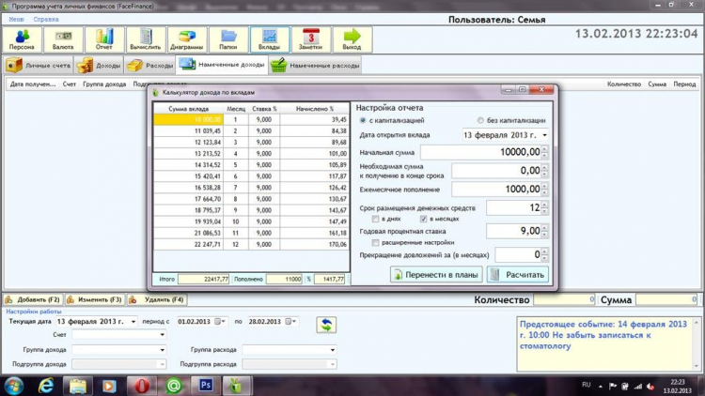Expand the Подгруппа дохода dropdown
The height and width of the screenshot is (396, 705).
162,364
